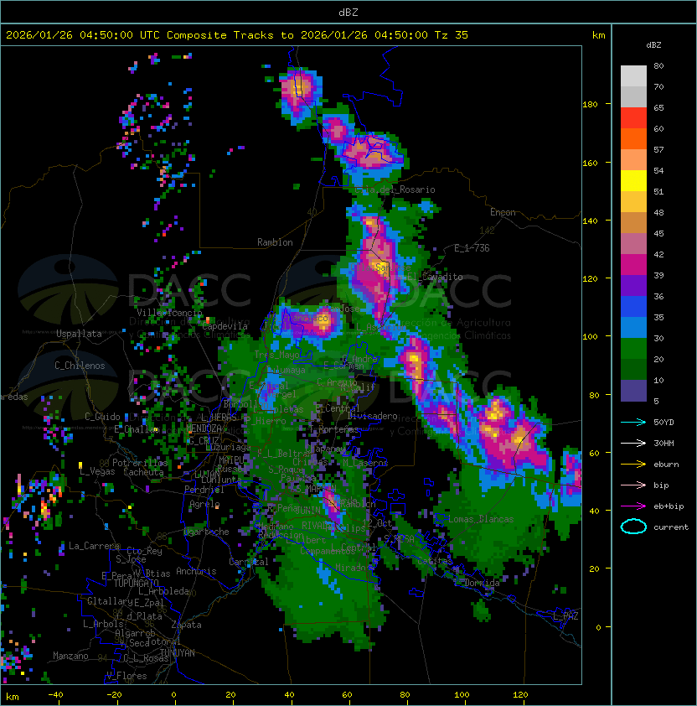
Task: Click the 'Anchoris' map label
Action: pyautogui.click(x=196, y=571)
